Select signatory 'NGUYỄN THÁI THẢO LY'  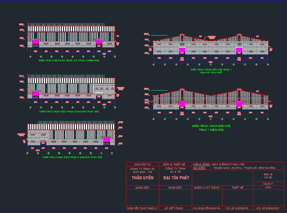(x=142, y=208)
